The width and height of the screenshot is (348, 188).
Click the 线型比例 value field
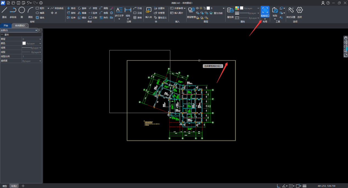pos(32,56)
